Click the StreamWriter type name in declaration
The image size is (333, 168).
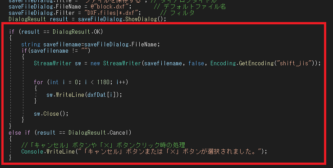[x=52, y=64]
